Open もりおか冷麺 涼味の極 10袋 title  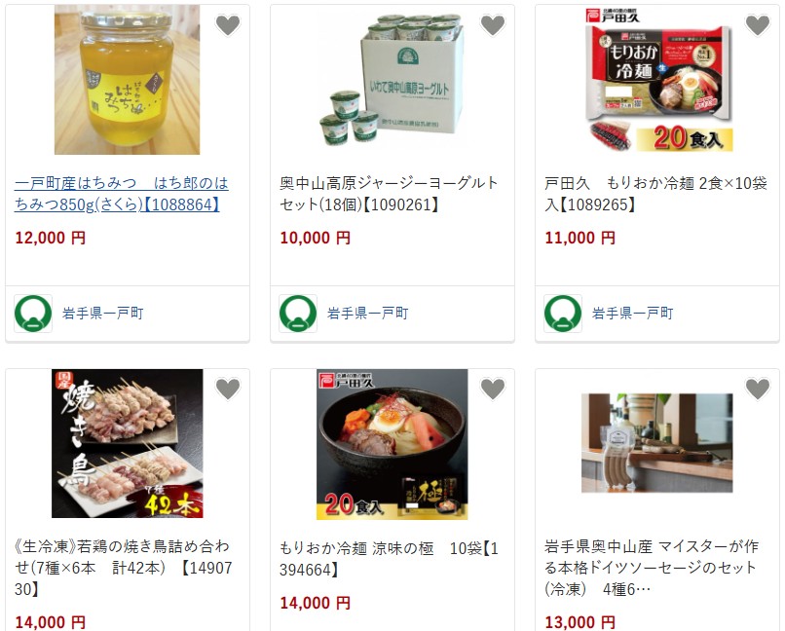pos(389,559)
